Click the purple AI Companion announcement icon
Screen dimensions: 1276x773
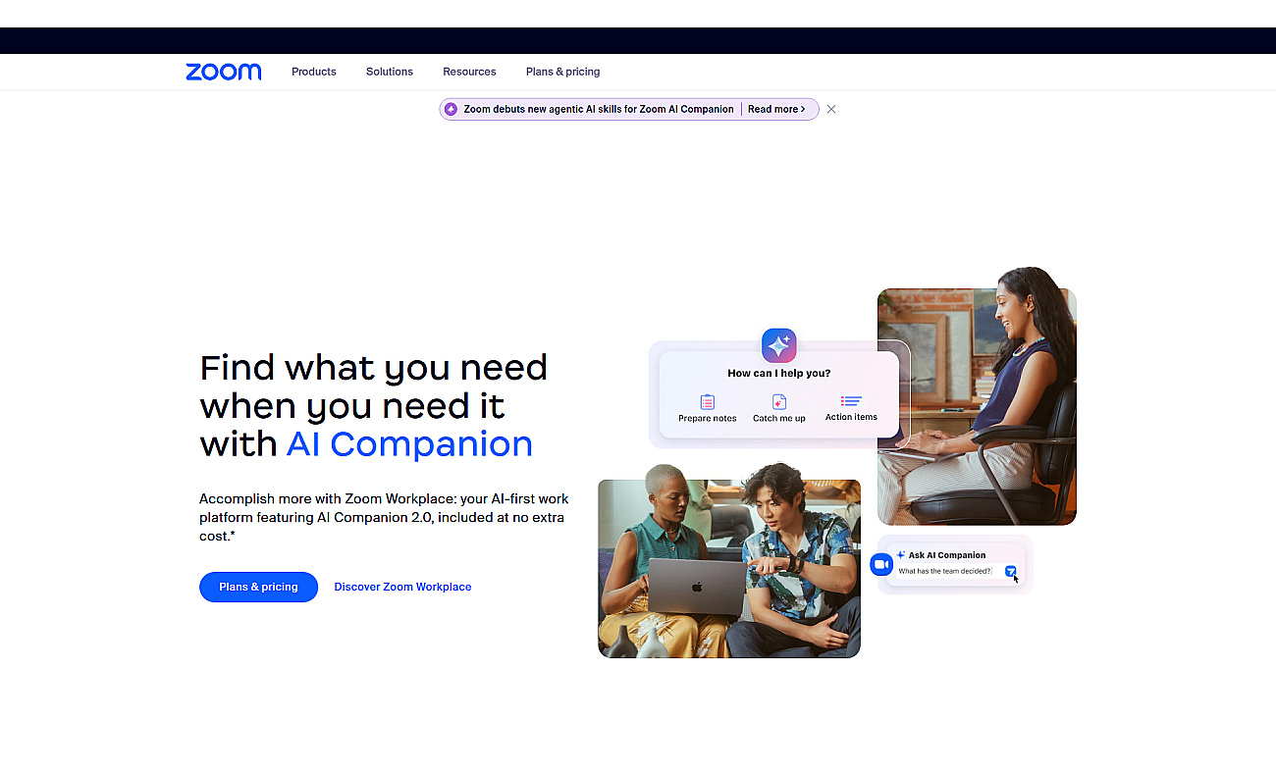click(x=452, y=109)
